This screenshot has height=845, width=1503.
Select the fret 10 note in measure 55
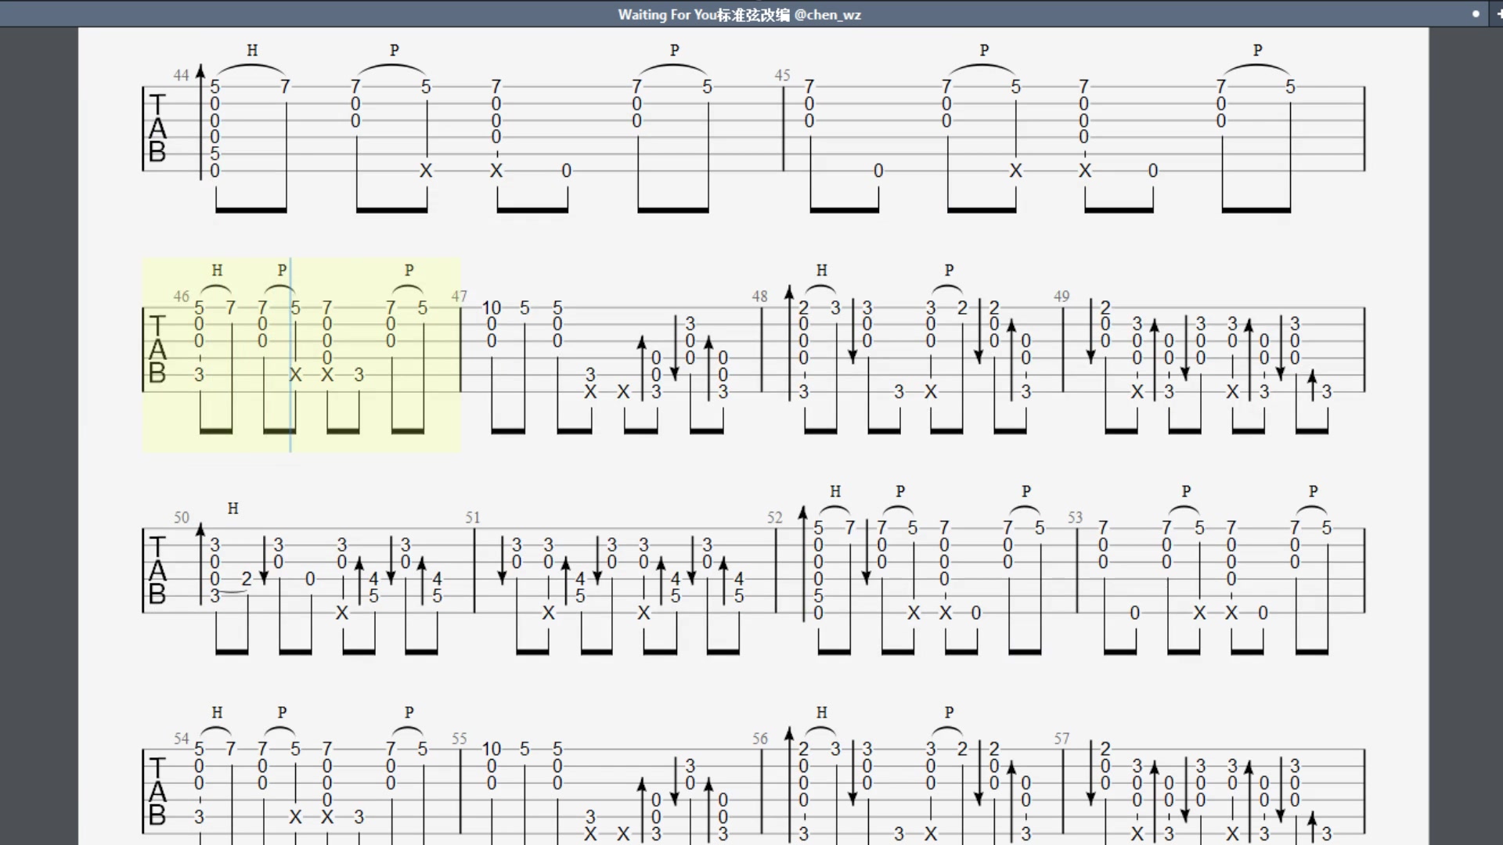tap(492, 749)
